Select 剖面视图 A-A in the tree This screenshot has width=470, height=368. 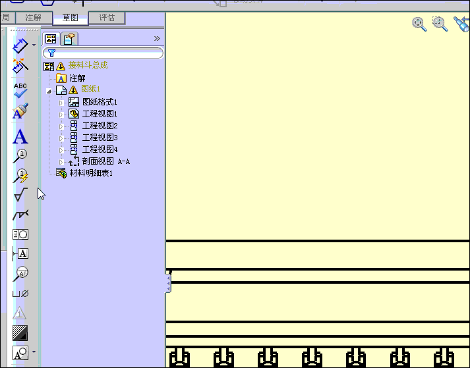(106, 161)
